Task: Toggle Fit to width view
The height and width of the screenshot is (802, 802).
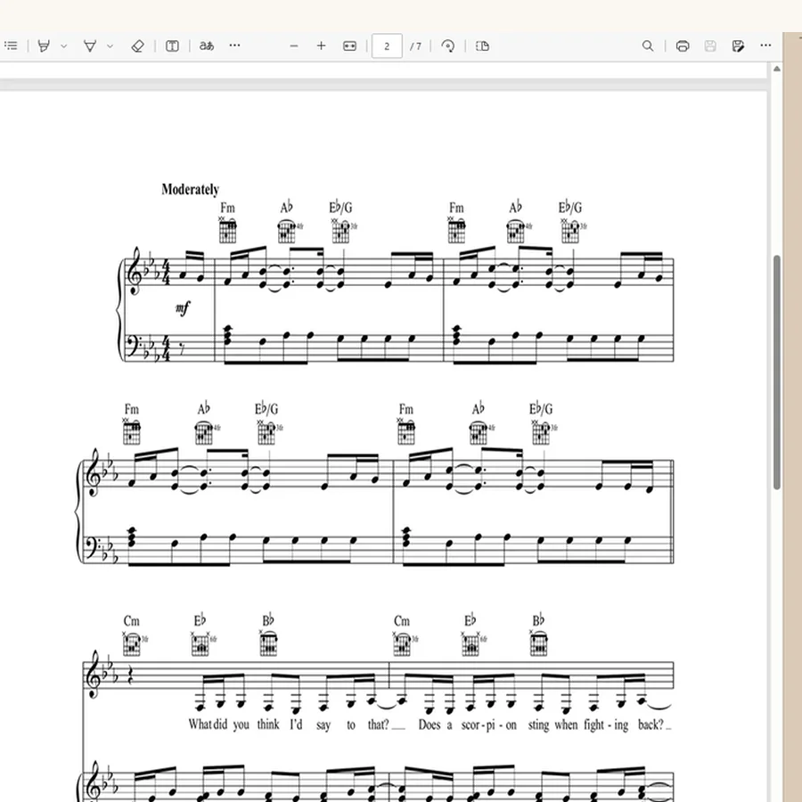Action: (350, 46)
